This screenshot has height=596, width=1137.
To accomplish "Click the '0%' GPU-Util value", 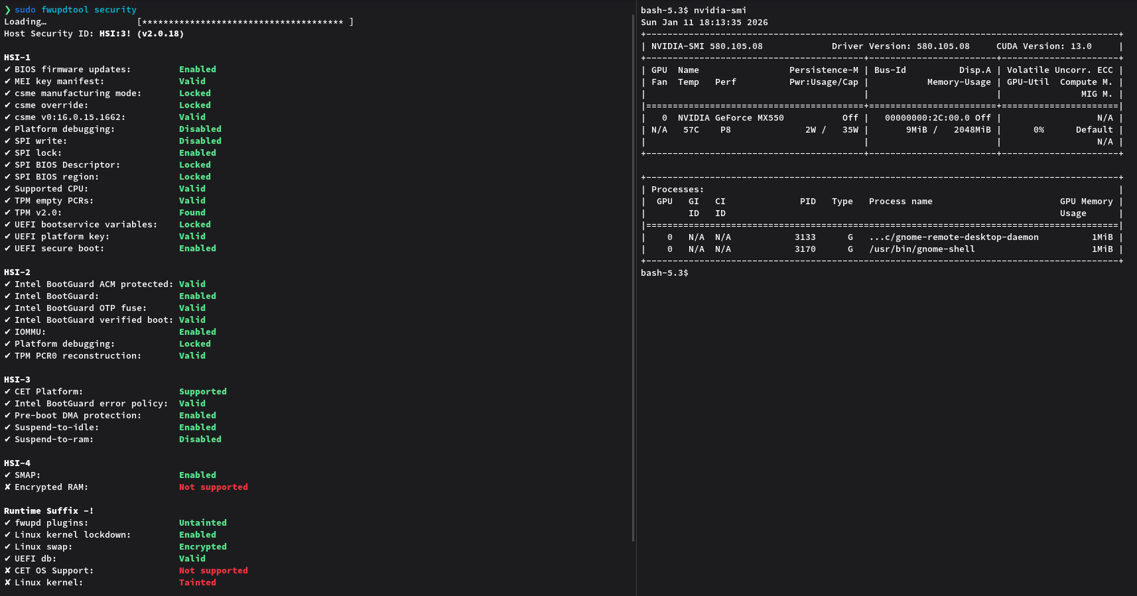I will click(x=1039, y=130).
